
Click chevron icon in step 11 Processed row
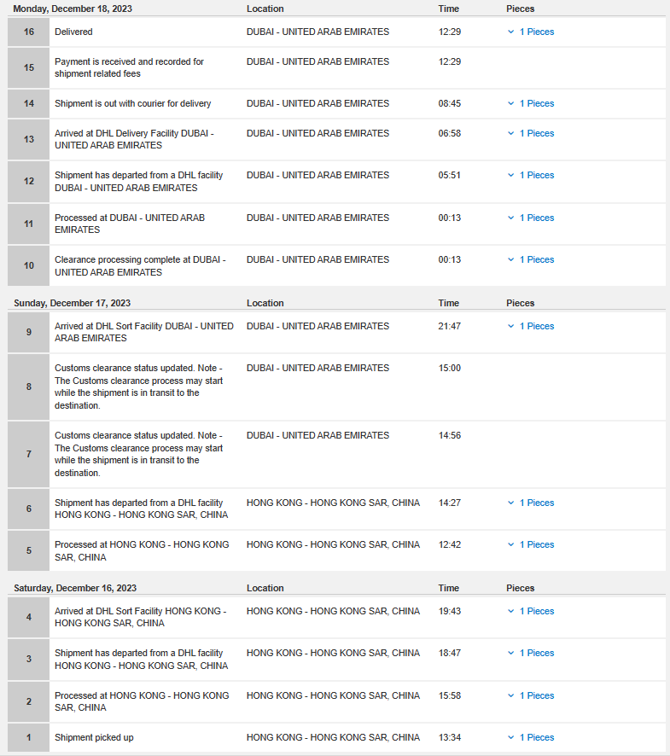click(x=510, y=218)
